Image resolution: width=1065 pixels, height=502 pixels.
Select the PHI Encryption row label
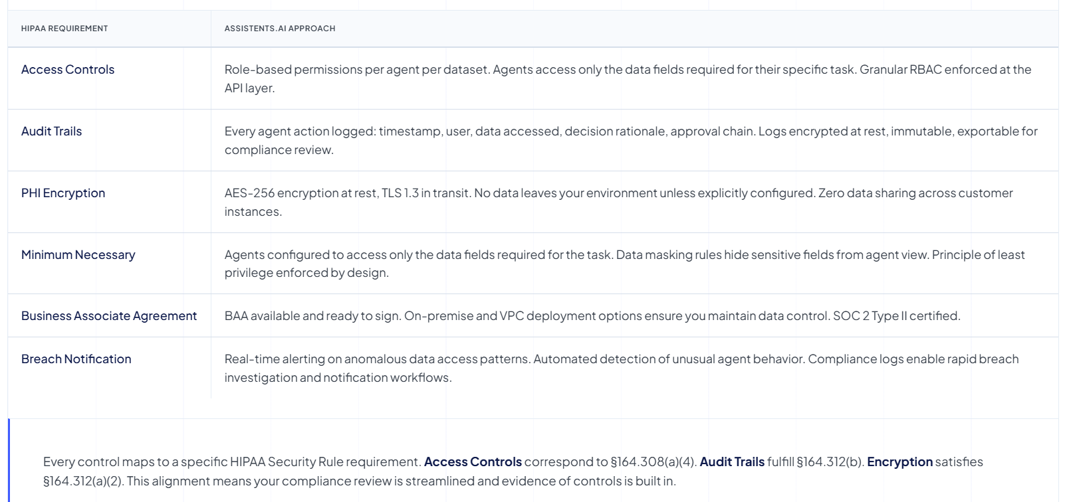tap(63, 193)
